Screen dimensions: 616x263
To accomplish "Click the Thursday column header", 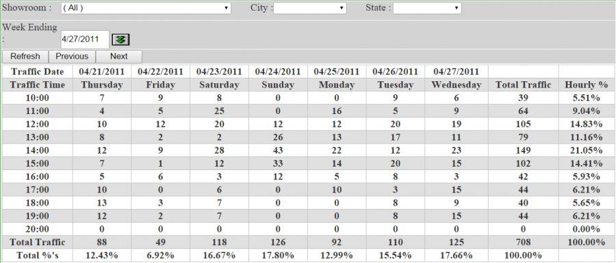I will (x=102, y=85).
